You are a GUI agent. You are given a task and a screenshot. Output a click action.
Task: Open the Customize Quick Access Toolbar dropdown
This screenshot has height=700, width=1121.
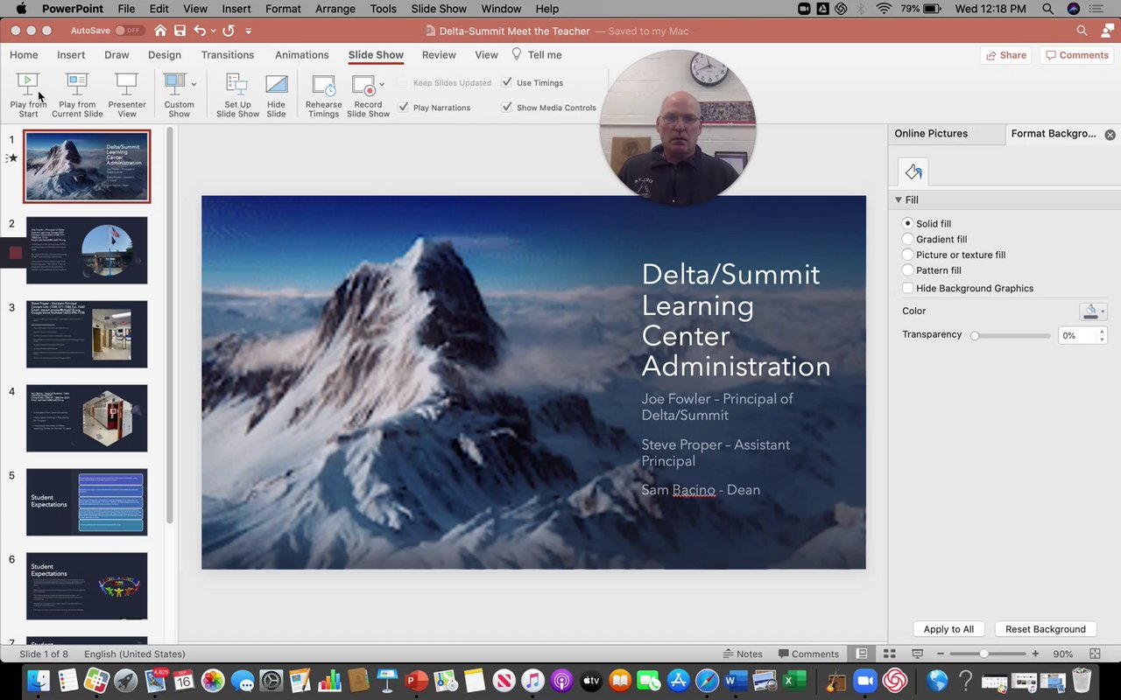coord(249,31)
